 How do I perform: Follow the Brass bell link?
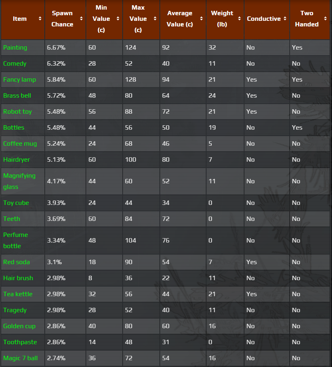point(17,96)
